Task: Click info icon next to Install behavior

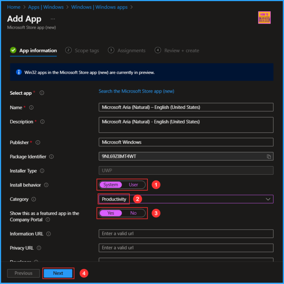Action: coord(46,185)
